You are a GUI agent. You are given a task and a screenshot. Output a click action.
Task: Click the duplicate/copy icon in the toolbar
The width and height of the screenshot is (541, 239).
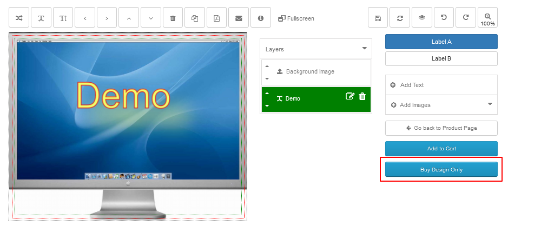(x=195, y=18)
